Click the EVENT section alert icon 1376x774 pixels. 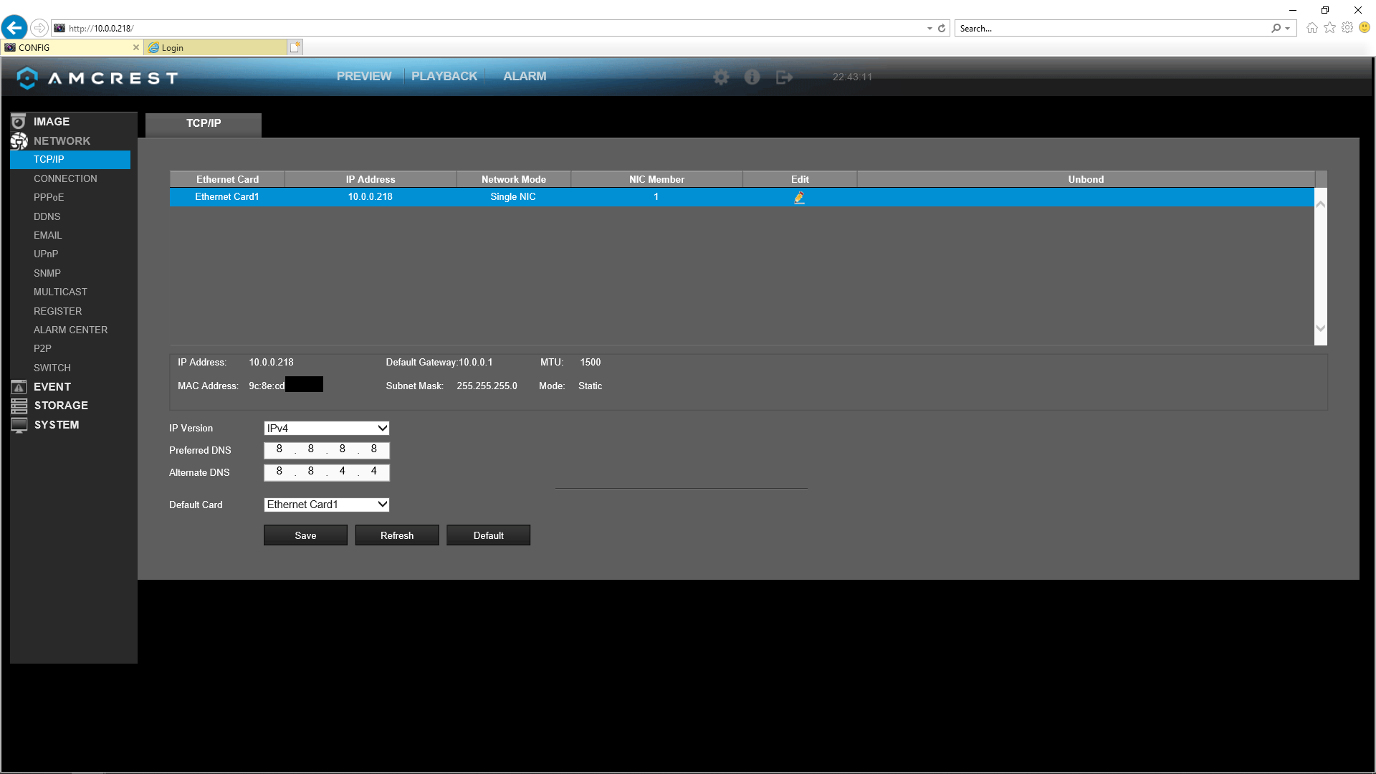[19, 387]
